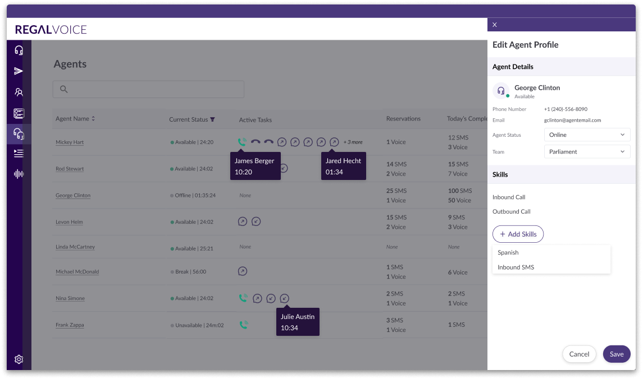
Task: Cancel editing the agent profile
Action: coord(579,354)
